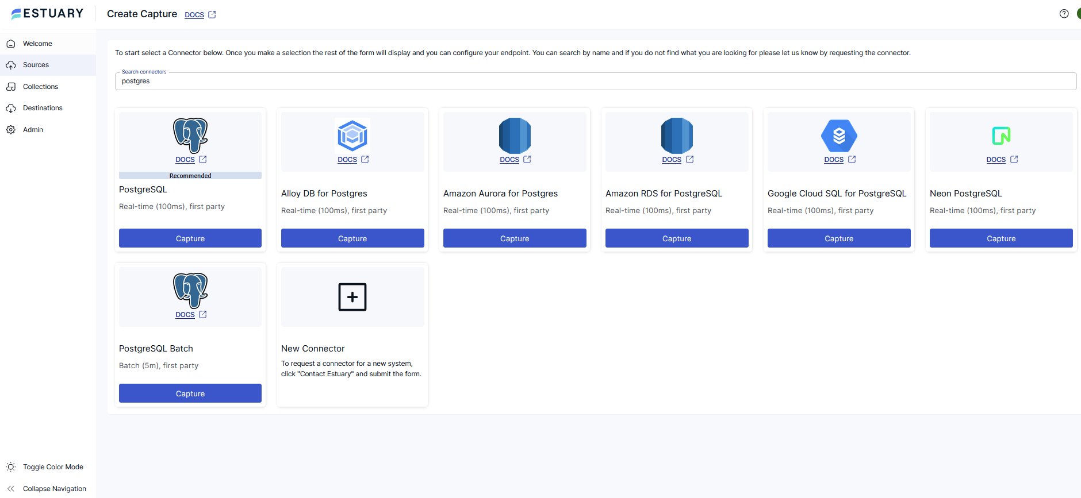Click external link icon on PostgreSQL Batch card

click(203, 314)
